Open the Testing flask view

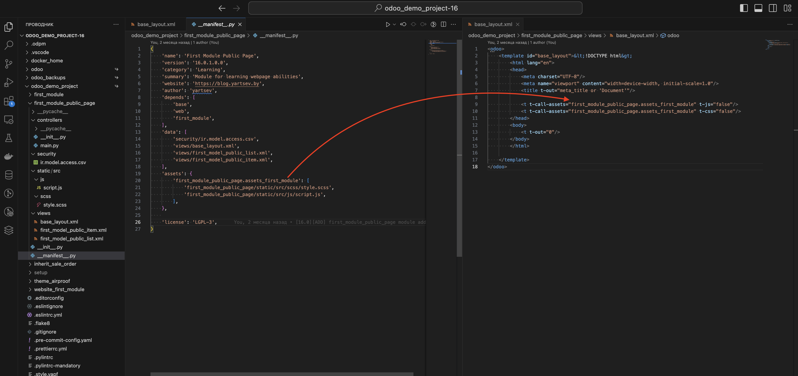pos(9,138)
